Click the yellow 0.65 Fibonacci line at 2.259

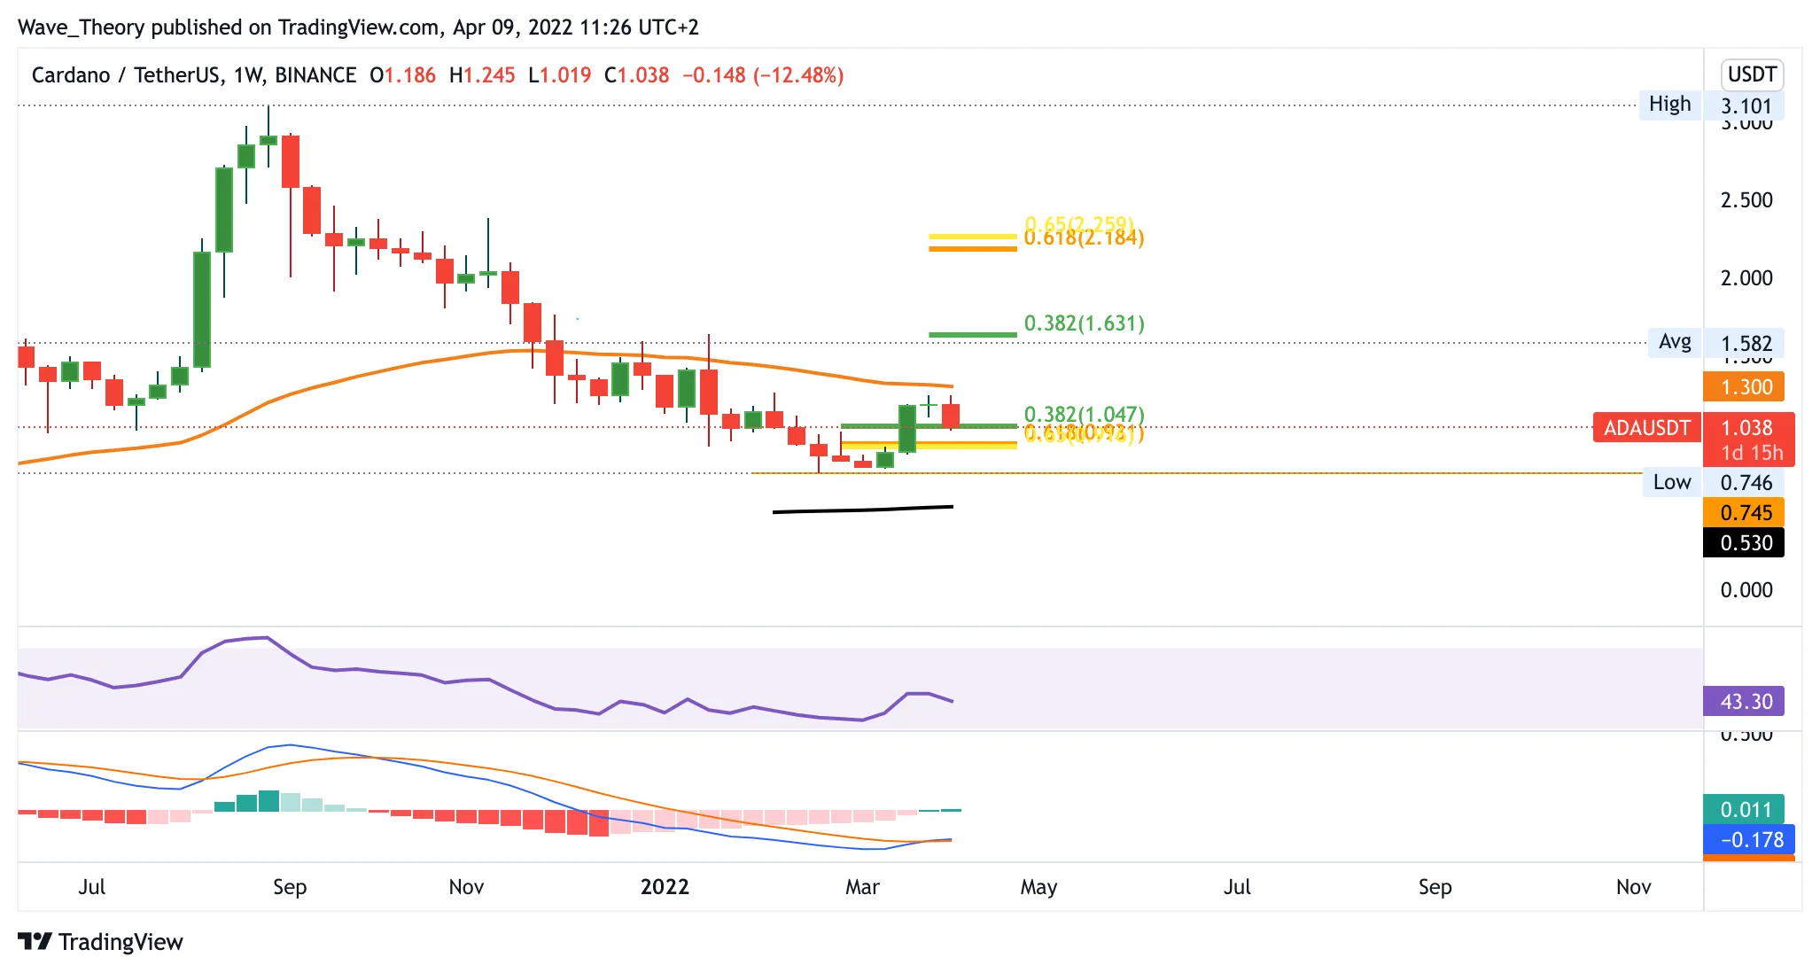[972, 237]
